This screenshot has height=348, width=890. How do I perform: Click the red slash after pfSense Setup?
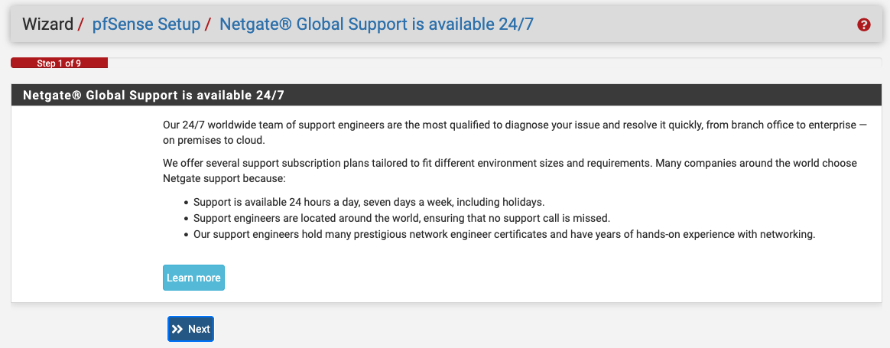point(208,24)
